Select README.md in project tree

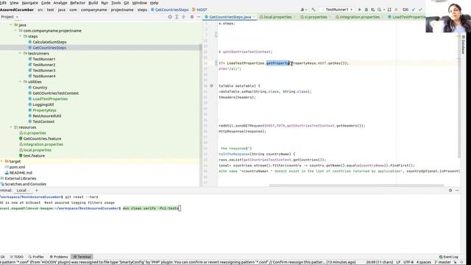pyautogui.click(x=21, y=173)
